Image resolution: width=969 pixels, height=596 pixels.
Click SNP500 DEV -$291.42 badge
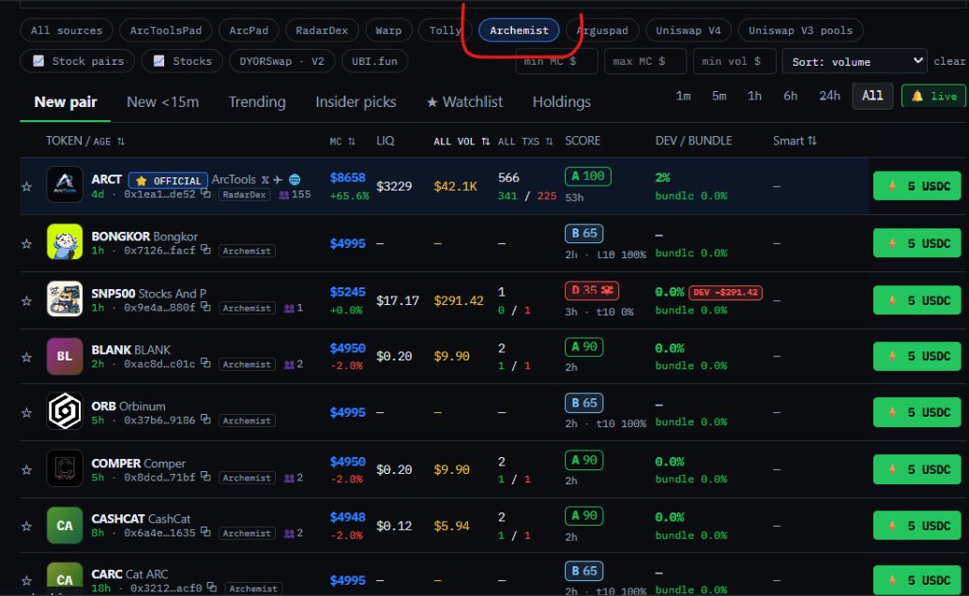click(x=725, y=293)
